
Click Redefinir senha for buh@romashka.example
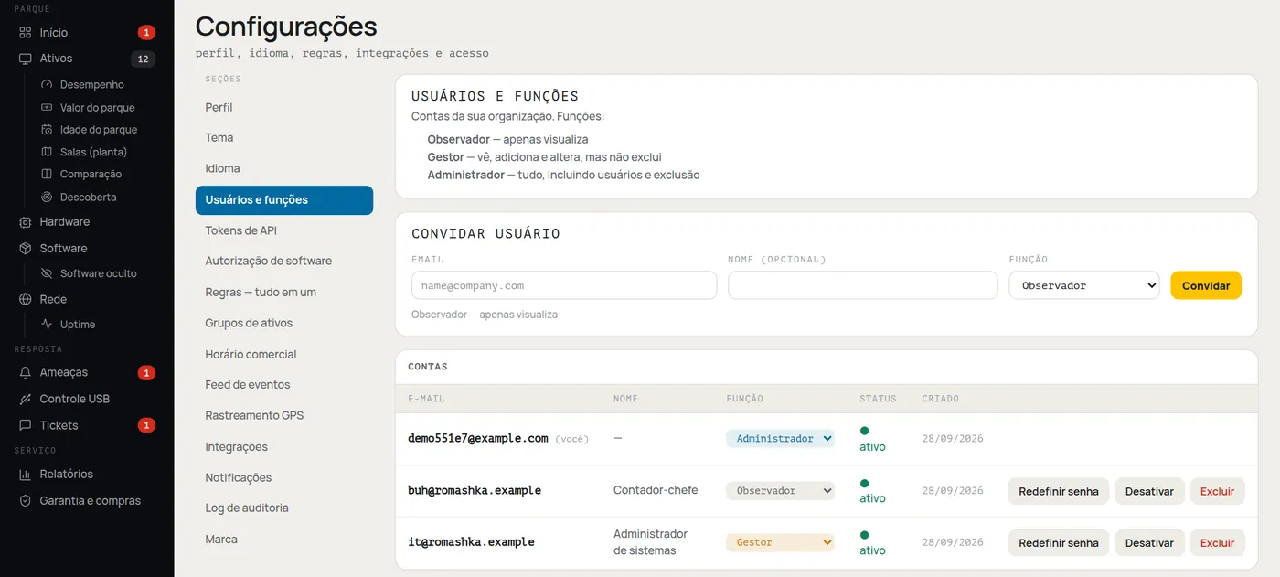(1059, 491)
